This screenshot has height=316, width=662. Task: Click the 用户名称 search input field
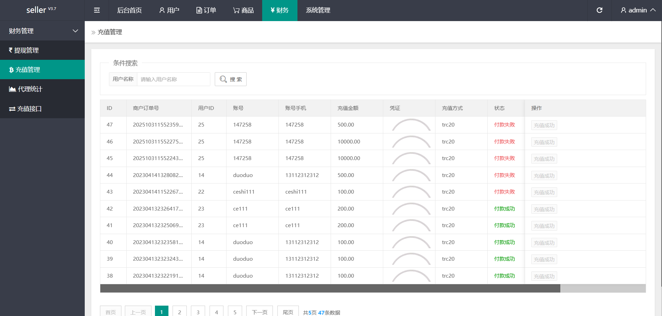click(x=173, y=79)
